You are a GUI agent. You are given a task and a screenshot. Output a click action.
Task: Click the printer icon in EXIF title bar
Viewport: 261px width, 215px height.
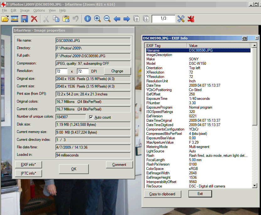click(x=244, y=38)
